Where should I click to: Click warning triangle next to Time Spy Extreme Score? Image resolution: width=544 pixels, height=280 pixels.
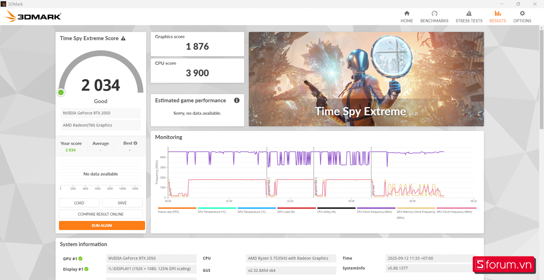pyautogui.click(x=123, y=38)
